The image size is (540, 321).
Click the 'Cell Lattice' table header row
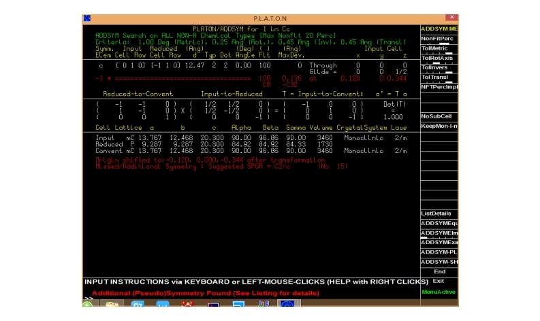click(x=251, y=128)
